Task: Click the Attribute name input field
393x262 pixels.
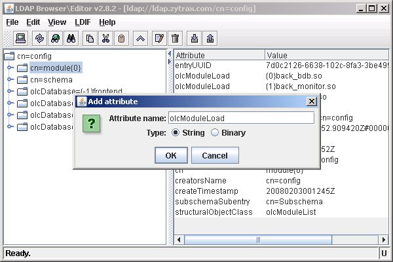Action: point(241,118)
